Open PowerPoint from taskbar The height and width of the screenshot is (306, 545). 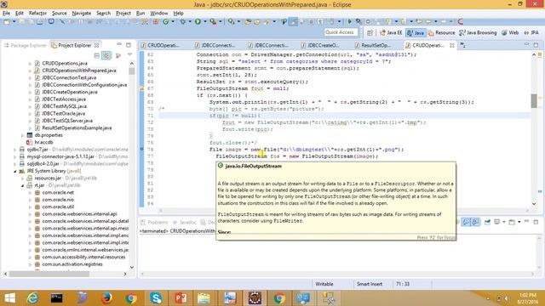click(x=181, y=298)
